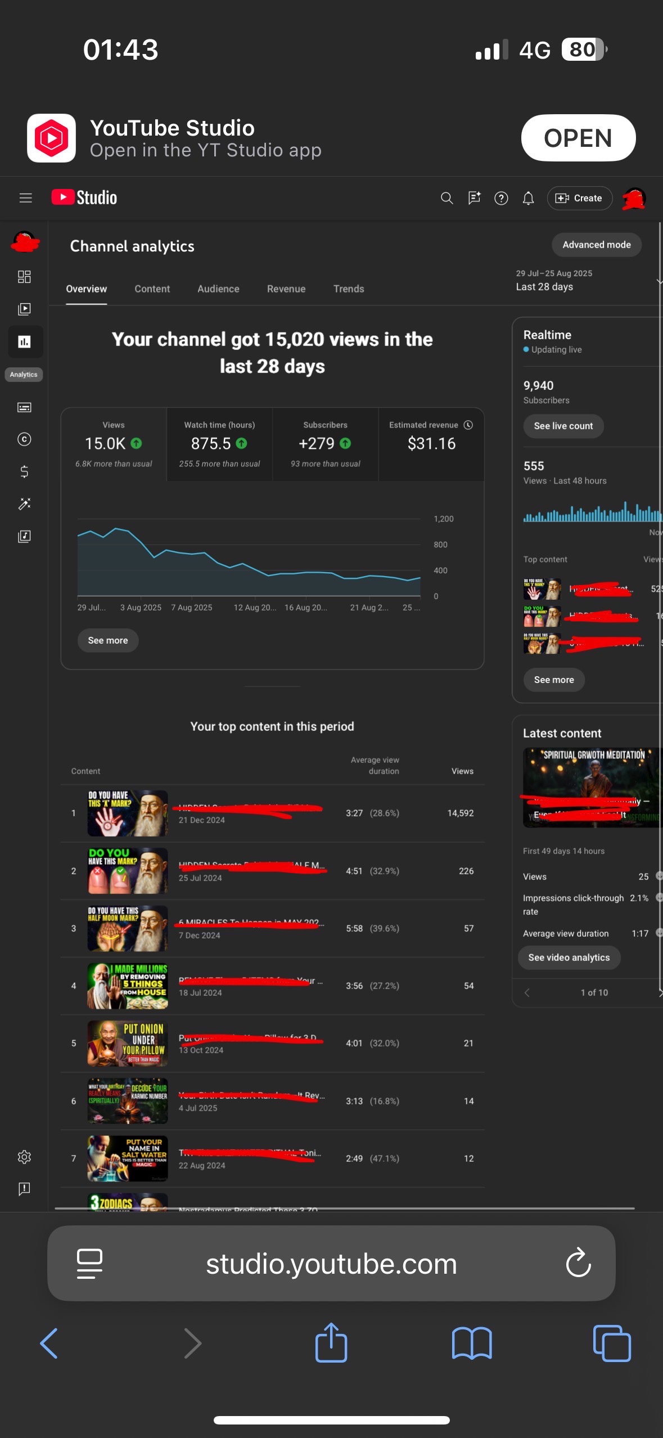Open the 'X' mark video thumbnail, row 1
This screenshot has width=663, height=1438.
click(128, 813)
